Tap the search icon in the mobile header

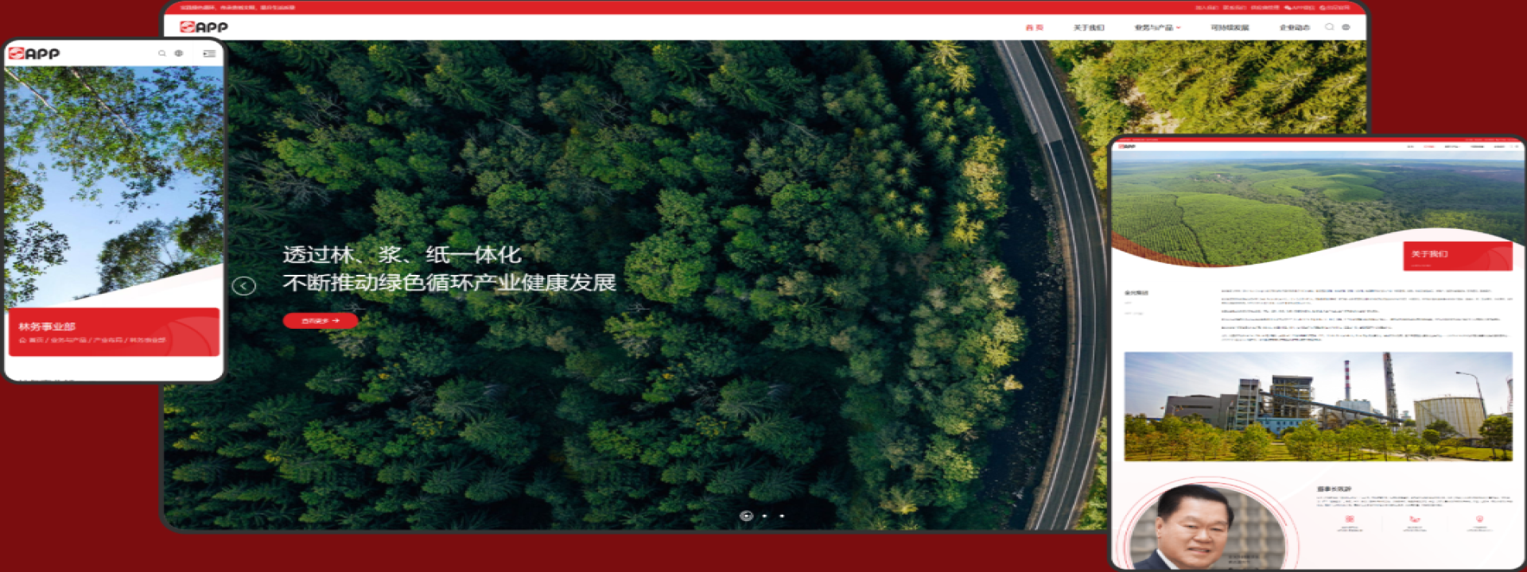coord(162,53)
